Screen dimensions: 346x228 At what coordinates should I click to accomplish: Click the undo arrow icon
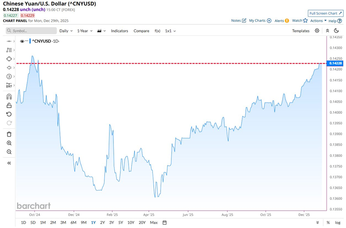(x=9, y=114)
